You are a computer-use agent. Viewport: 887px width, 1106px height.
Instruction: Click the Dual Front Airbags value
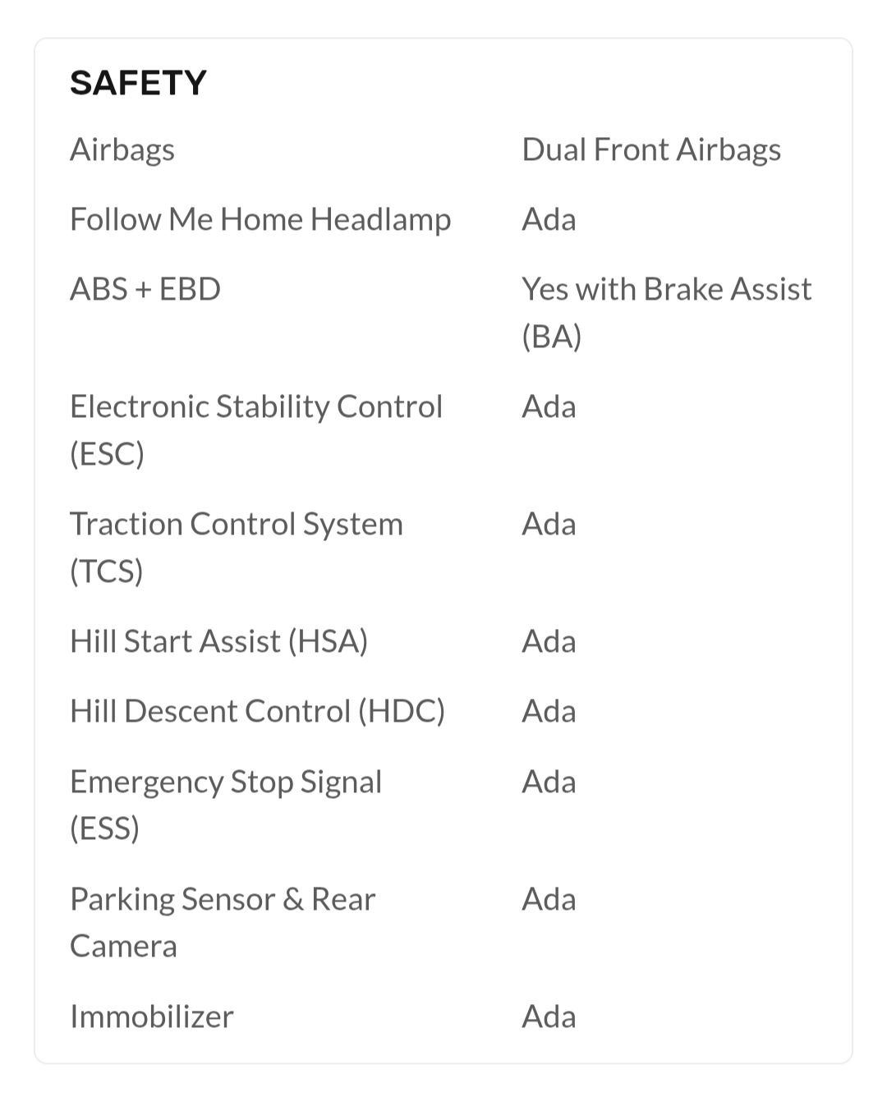pyautogui.click(x=651, y=149)
